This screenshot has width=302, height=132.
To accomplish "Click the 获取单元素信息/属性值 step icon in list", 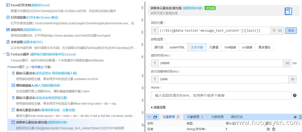I will (13, 122).
